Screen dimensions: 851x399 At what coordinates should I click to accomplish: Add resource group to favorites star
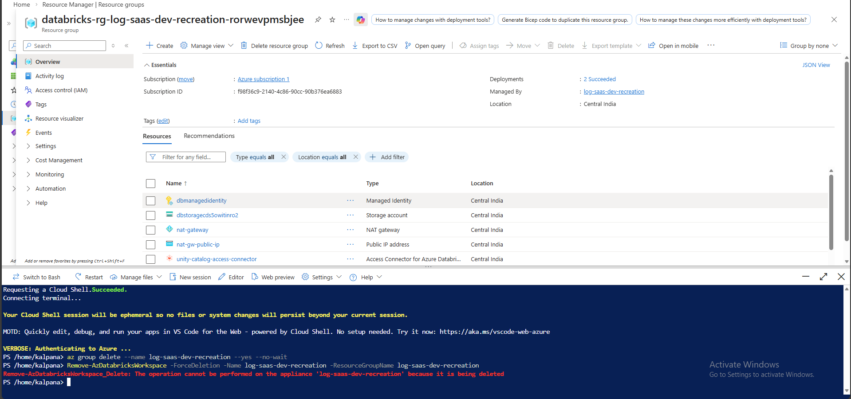(x=332, y=20)
